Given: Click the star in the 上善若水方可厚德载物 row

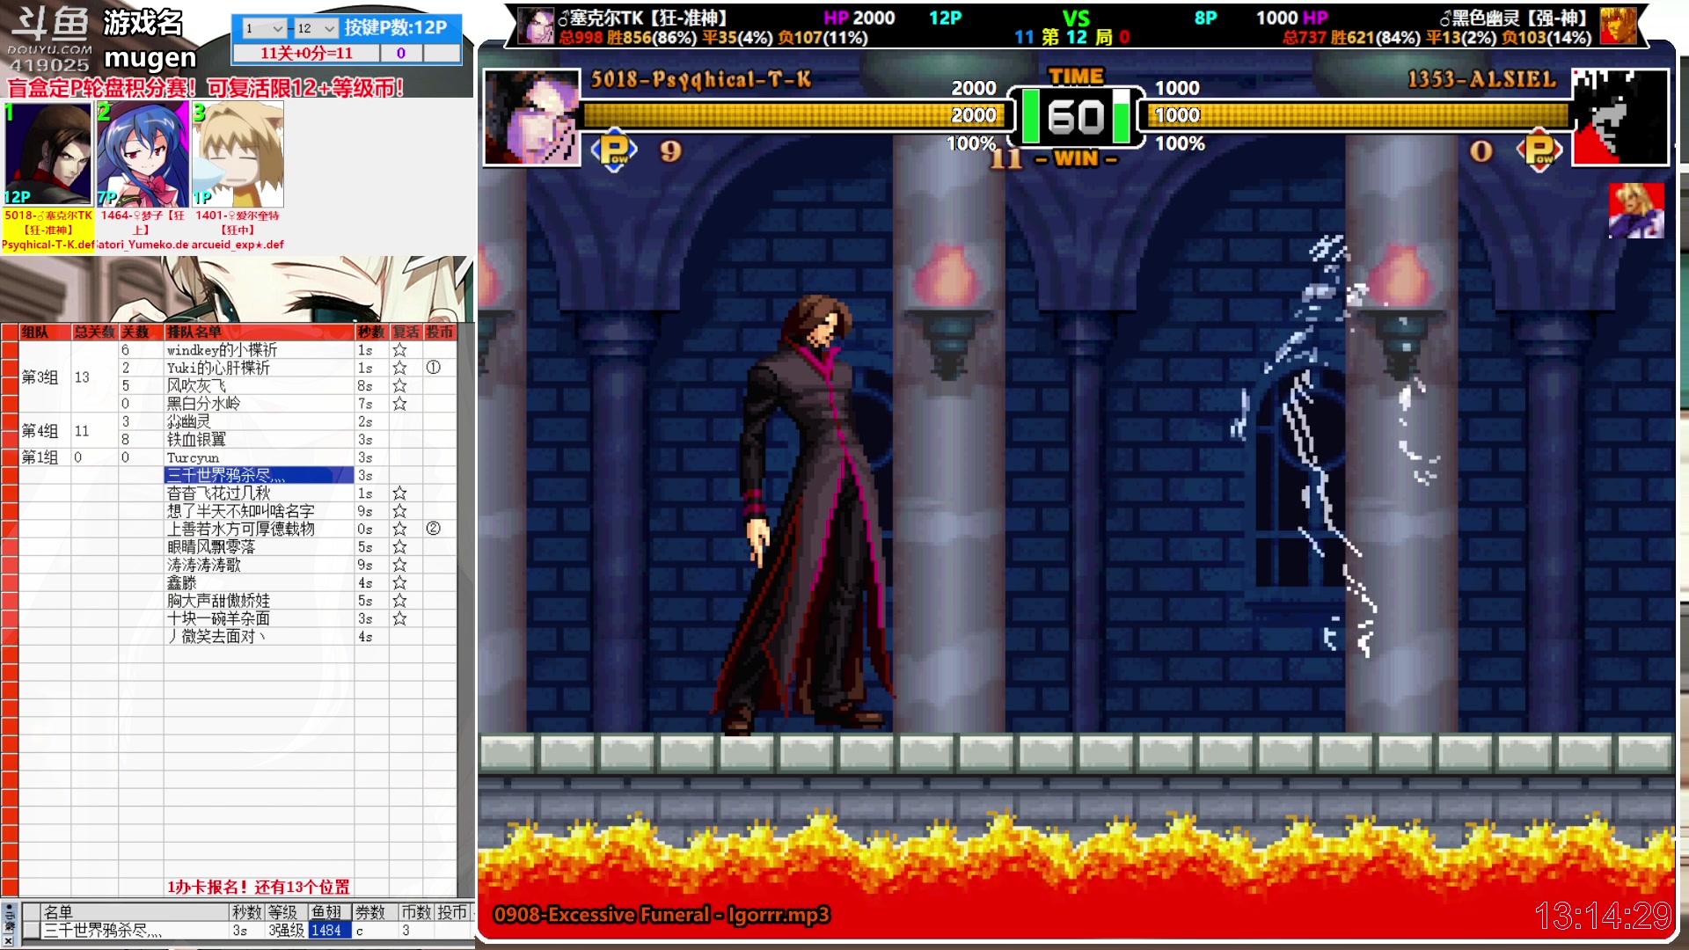Looking at the screenshot, I should point(399,529).
